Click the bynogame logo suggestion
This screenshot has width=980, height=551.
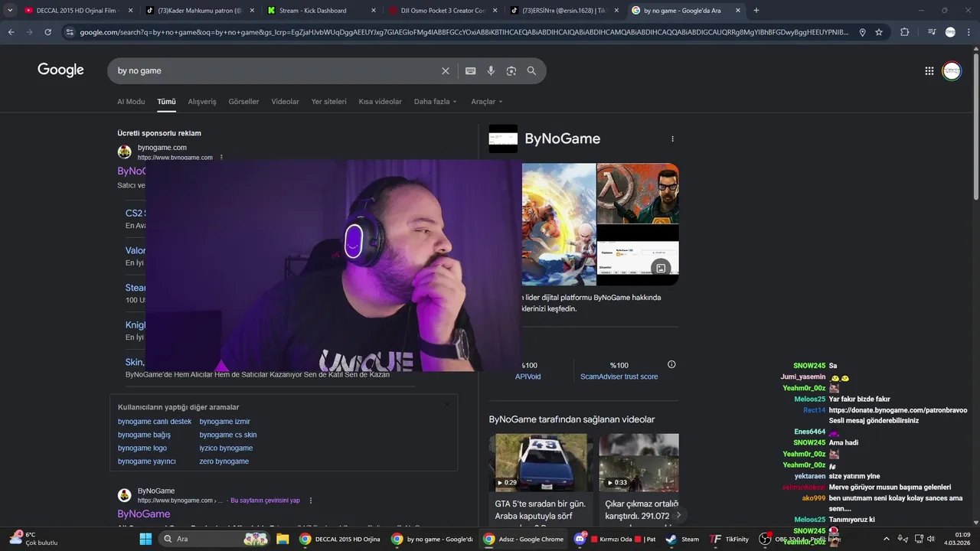coord(142,448)
